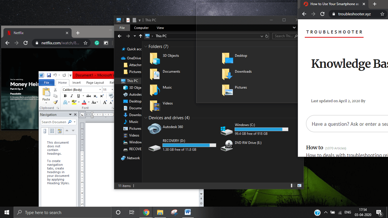Reload the Netflix page in Chrome
The width and height of the screenshot is (388, 218).
click(x=26, y=43)
